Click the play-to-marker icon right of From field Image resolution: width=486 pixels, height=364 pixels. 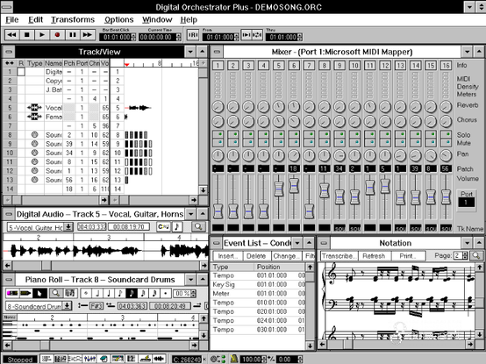point(247,35)
